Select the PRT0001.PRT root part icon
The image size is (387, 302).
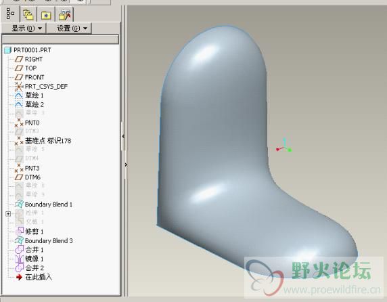8,50
